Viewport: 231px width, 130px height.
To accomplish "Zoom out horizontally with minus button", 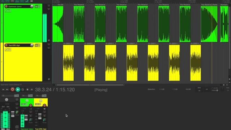I will 227,85.
